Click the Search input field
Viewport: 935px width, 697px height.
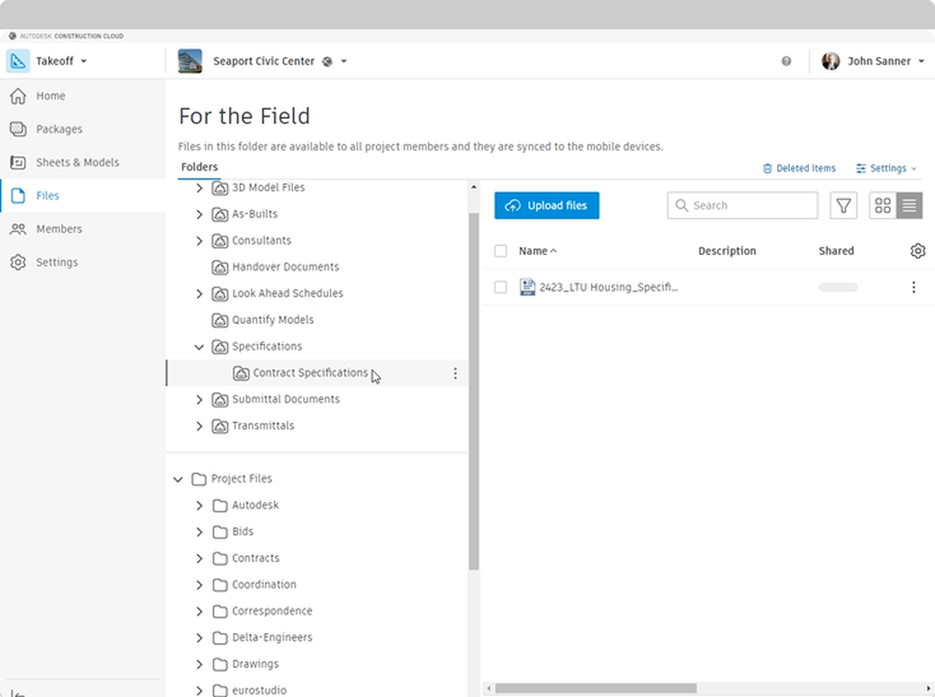tap(743, 206)
